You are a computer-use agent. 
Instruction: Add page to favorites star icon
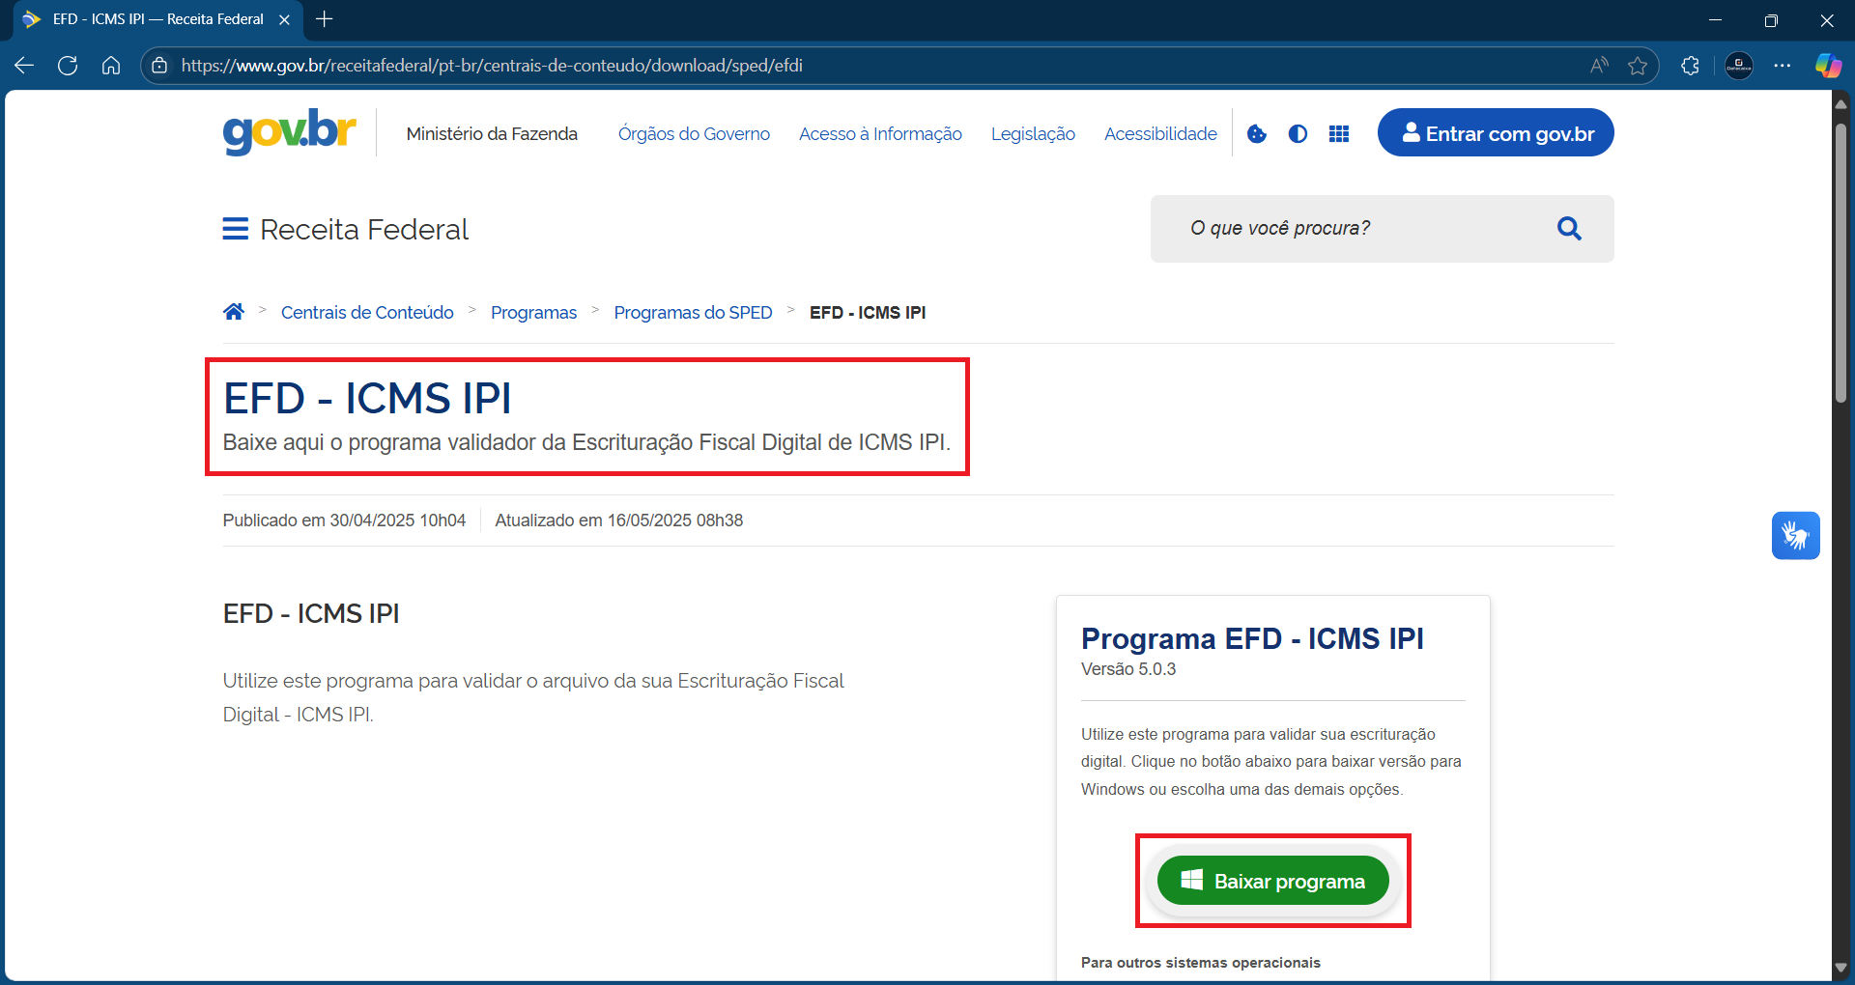(1638, 66)
